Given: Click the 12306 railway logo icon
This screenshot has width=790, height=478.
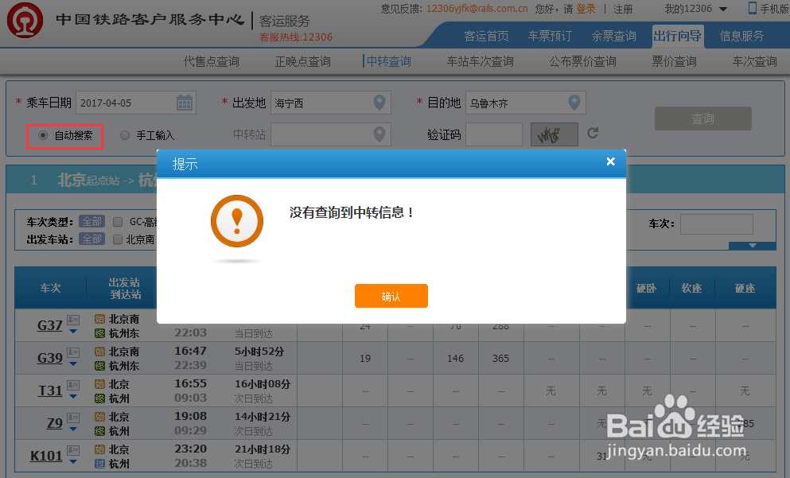Looking at the screenshot, I should pyautogui.click(x=25, y=20).
